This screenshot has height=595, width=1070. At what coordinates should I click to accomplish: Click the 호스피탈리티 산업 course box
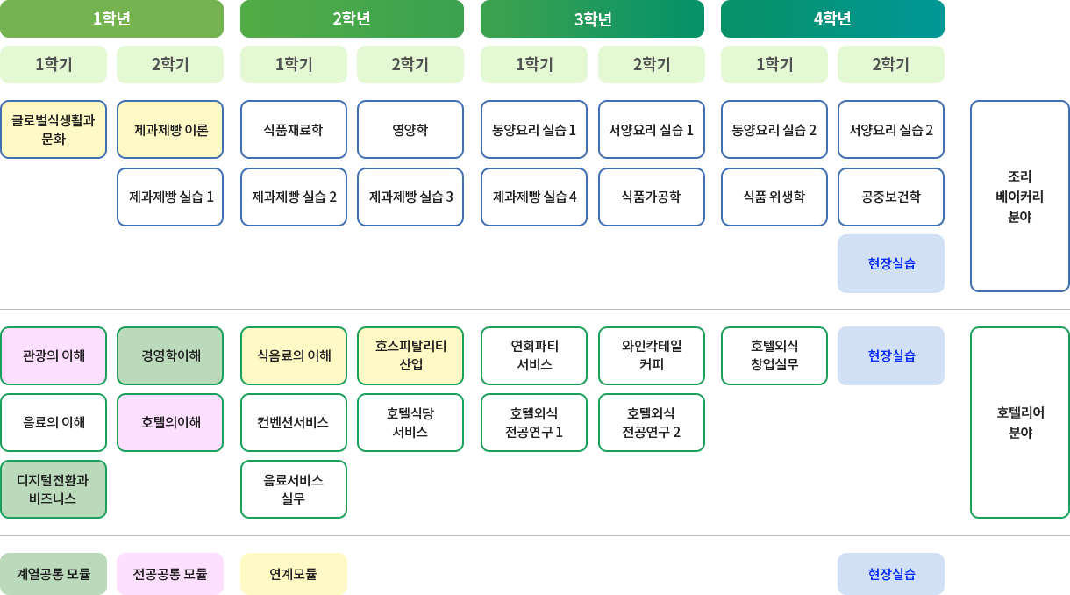tap(410, 355)
